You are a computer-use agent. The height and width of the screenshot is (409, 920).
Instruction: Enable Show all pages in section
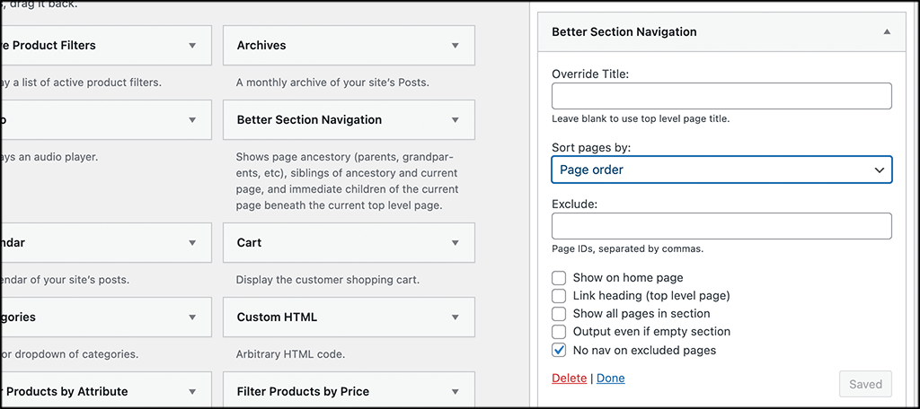(559, 314)
